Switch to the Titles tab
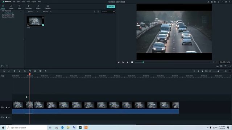 tap(19, 7)
